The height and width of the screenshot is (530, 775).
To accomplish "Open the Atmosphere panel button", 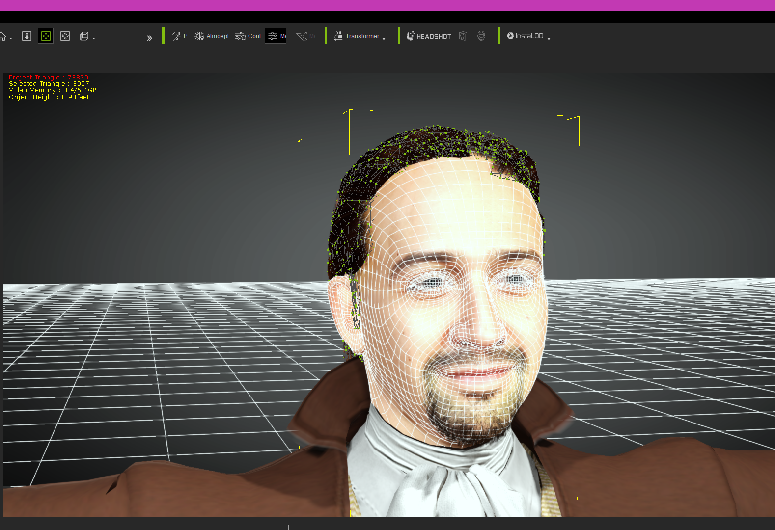I will pos(212,36).
